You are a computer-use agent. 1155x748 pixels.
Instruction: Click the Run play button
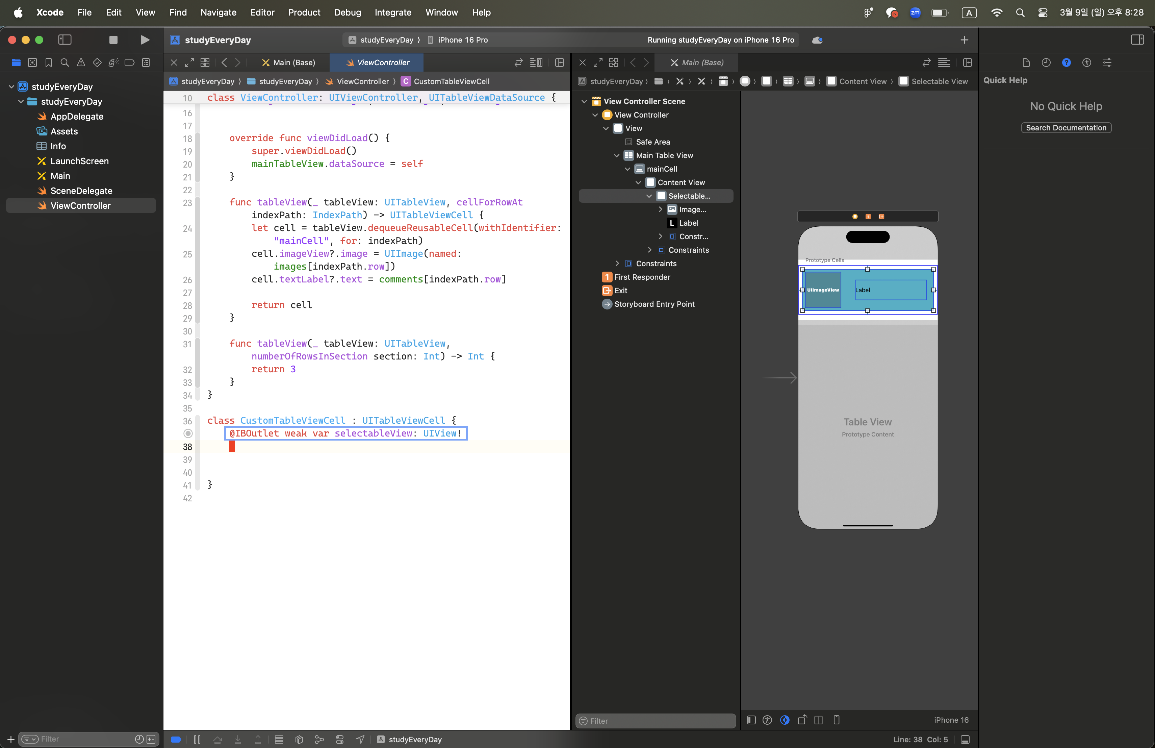coord(145,40)
